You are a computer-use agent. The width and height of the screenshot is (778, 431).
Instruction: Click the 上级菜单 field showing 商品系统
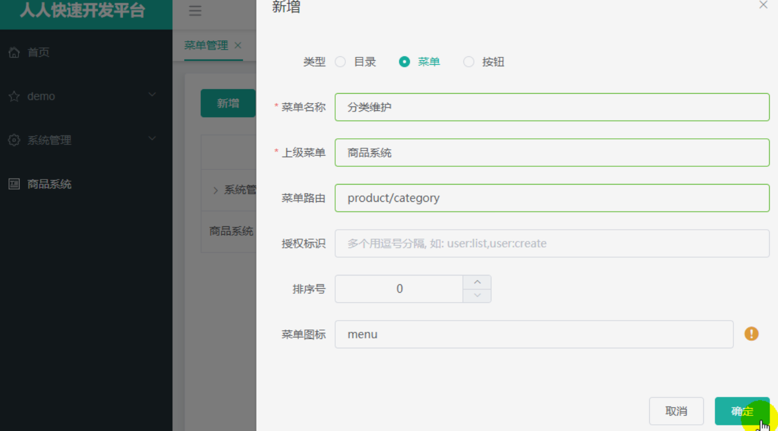click(552, 153)
